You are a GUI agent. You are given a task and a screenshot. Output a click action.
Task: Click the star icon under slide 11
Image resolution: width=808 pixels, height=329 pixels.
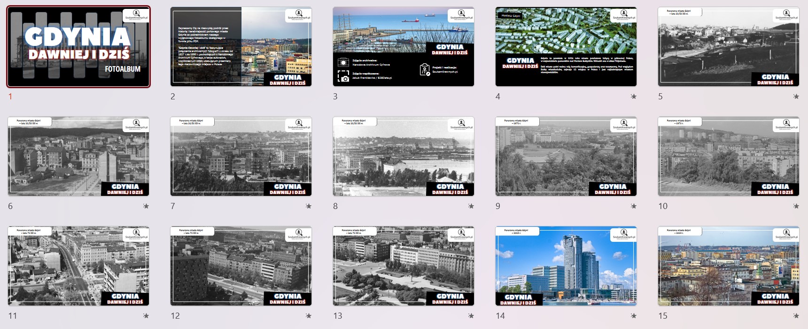(146, 316)
